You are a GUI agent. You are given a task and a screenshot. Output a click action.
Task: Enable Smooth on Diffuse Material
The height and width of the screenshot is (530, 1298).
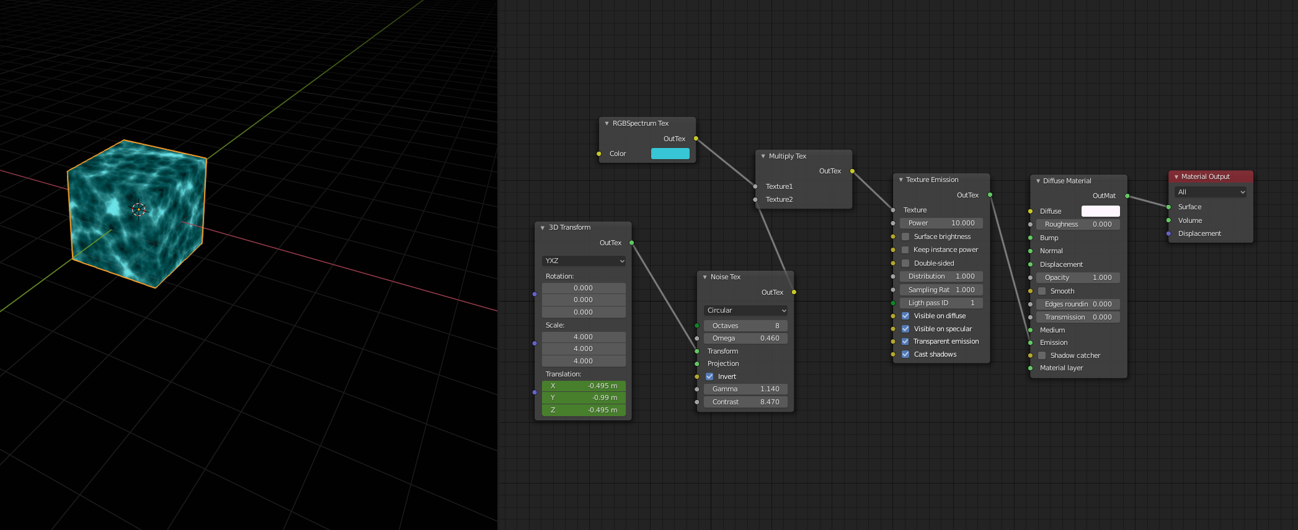1042,291
